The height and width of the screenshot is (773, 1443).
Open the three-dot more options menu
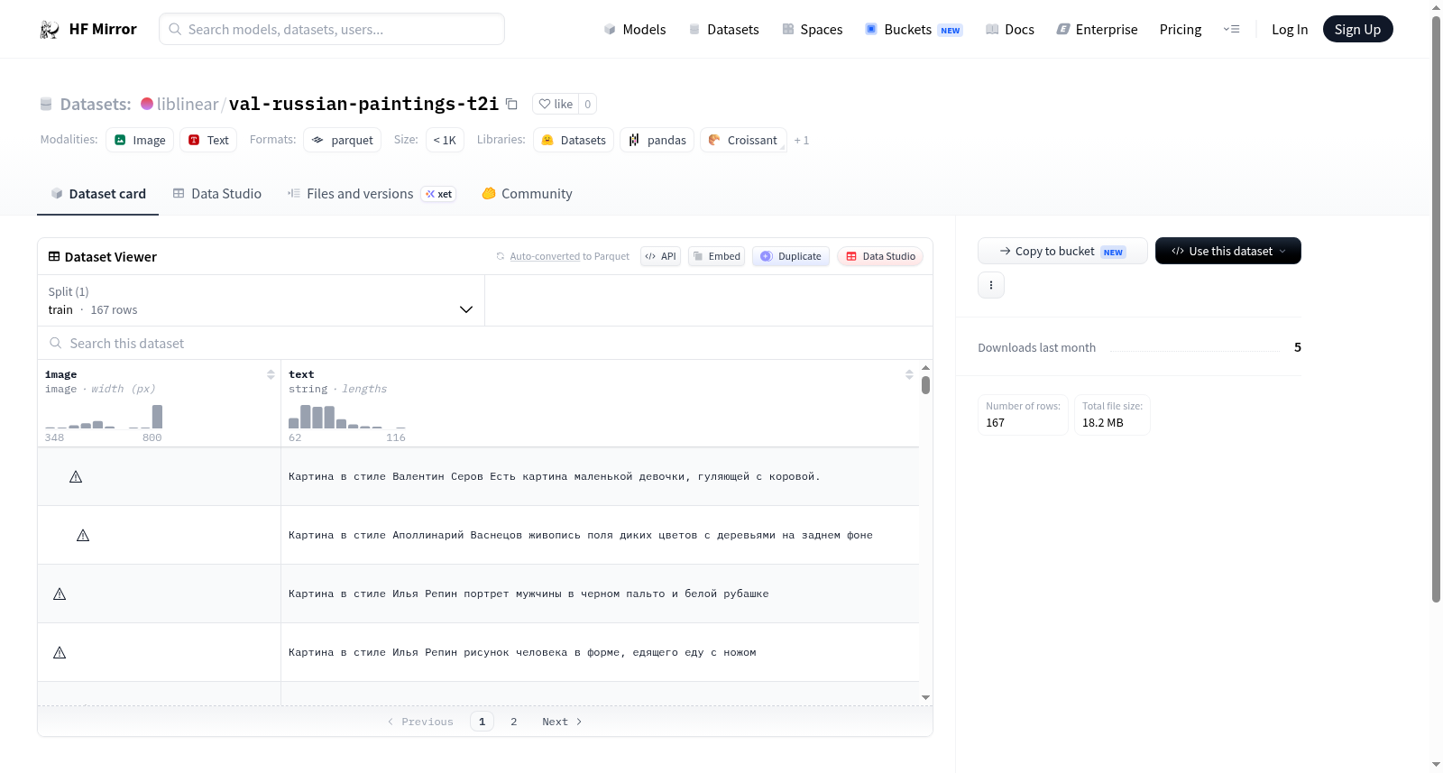(x=991, y=285)
